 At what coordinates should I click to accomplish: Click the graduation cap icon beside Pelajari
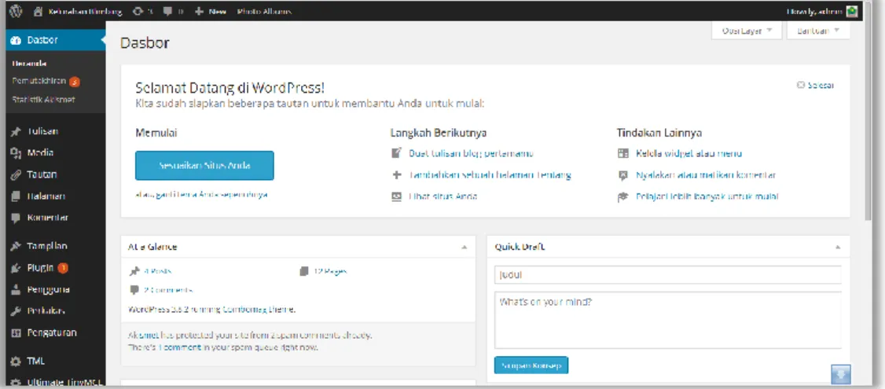(623, 196)
